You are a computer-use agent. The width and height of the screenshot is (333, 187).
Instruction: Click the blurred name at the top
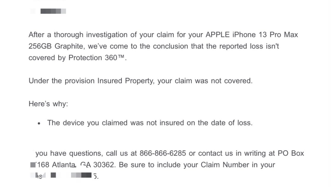tap(53, 11)
